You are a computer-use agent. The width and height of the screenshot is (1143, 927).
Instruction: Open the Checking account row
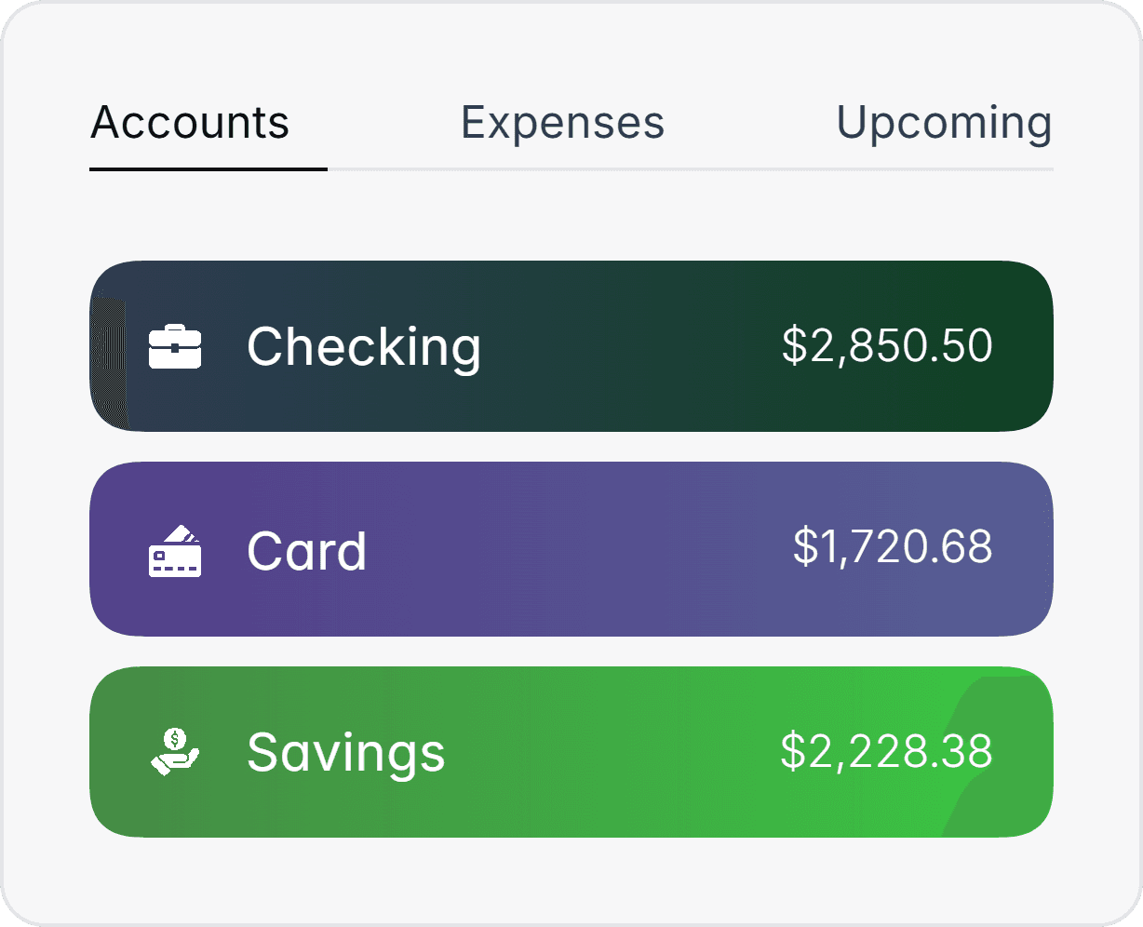point(571,345)
